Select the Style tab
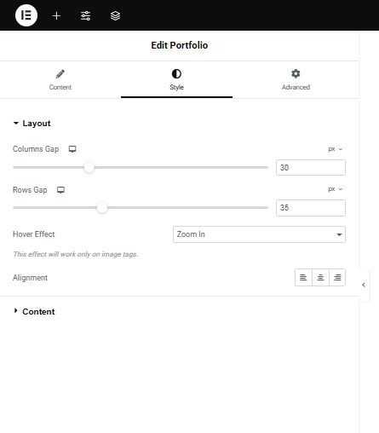Viewport: 379px width, 433px height. tap(176, 80)
